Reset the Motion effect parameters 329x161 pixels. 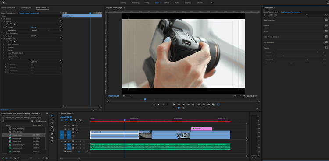(61, 19)
